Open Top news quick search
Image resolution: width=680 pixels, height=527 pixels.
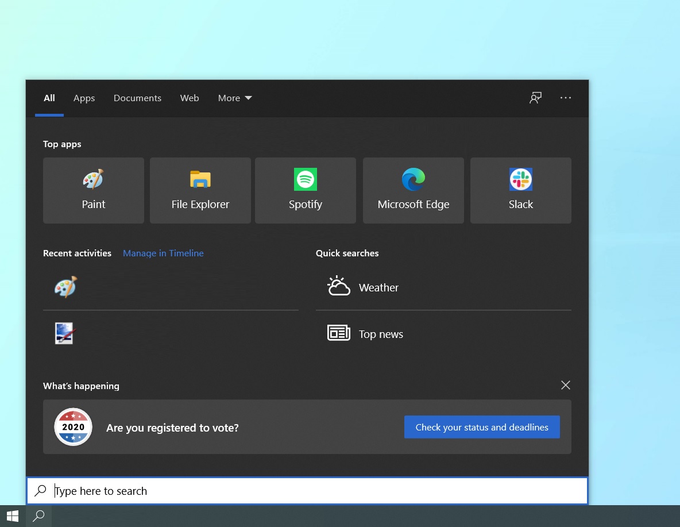pos(380,334)
